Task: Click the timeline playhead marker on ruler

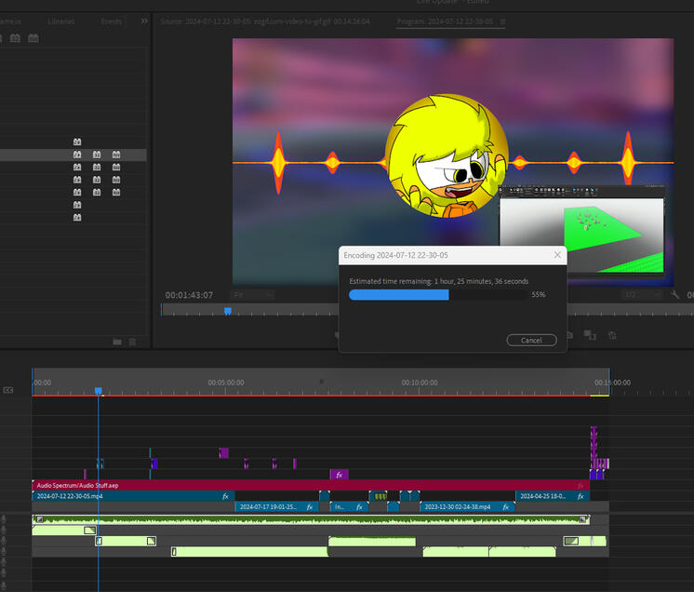Action: click(98, 391)
